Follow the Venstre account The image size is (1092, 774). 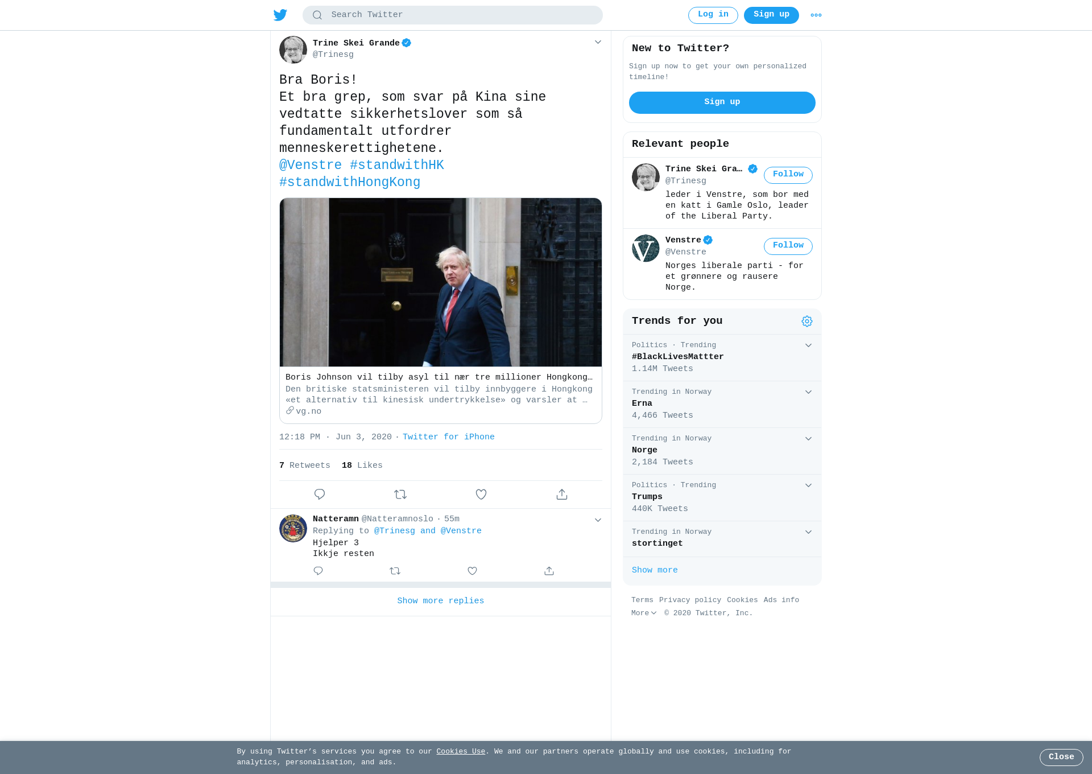(x=788, y=246)
